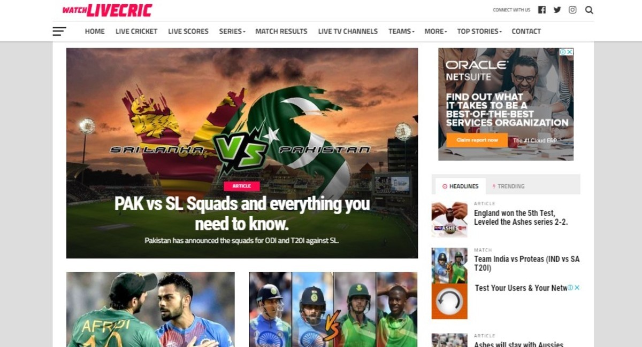Open the site search magnifier
The width and height of the screenshot is (642, 347).
coord(589,10)
